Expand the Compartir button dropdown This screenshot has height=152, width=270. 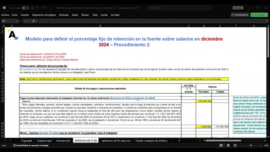click(x=266, y=15)
